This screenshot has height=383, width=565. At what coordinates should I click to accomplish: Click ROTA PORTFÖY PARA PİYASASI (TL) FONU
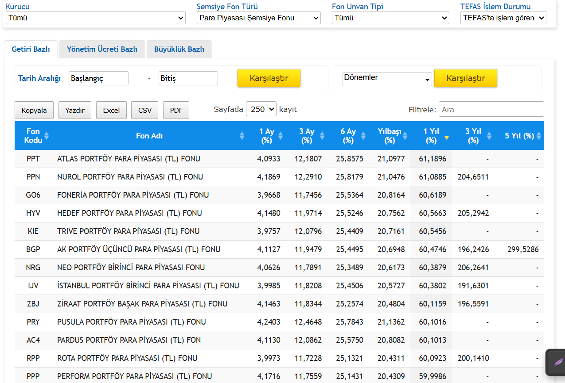[127, 358]
